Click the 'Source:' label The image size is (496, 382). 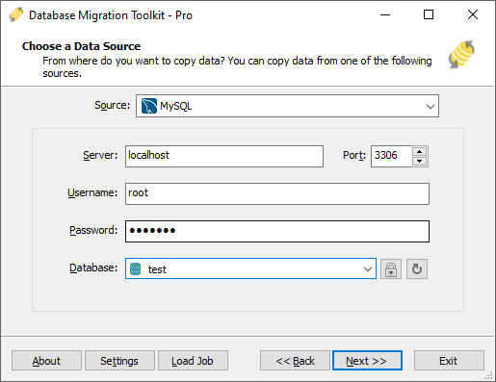[x=112, y=105]
